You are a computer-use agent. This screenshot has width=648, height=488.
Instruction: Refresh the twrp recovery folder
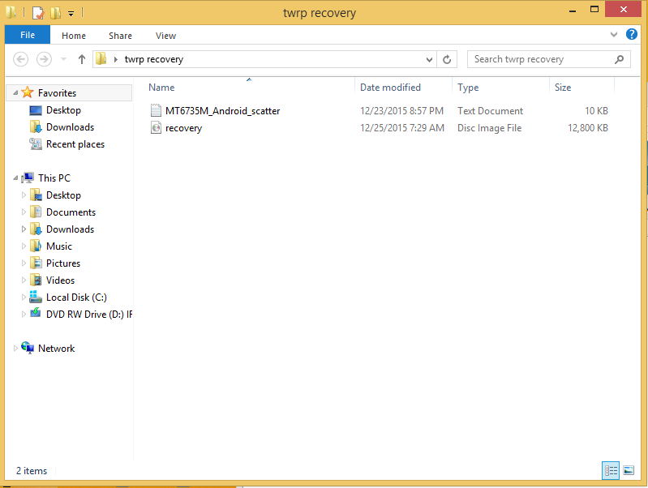pos(447,59)
